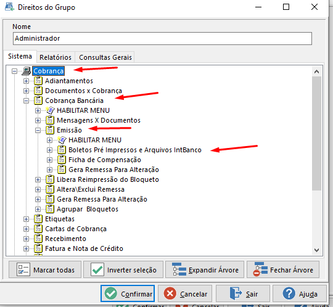
Task: Click the notepad icon beside Agrupar Bloquetos
Action: point(50,209)
